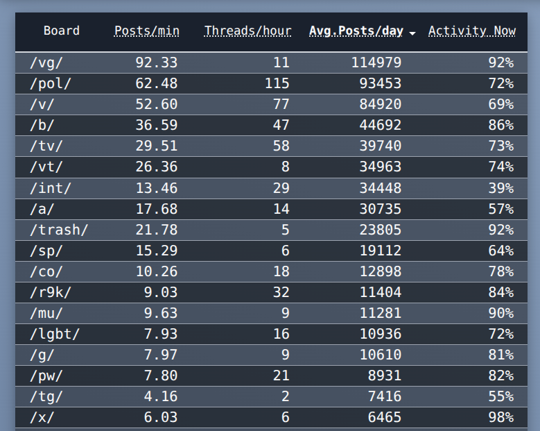This screenshot has width=540, height=431.
Task: Click posts/min value 52.60
Action: (x=157, y=104)
